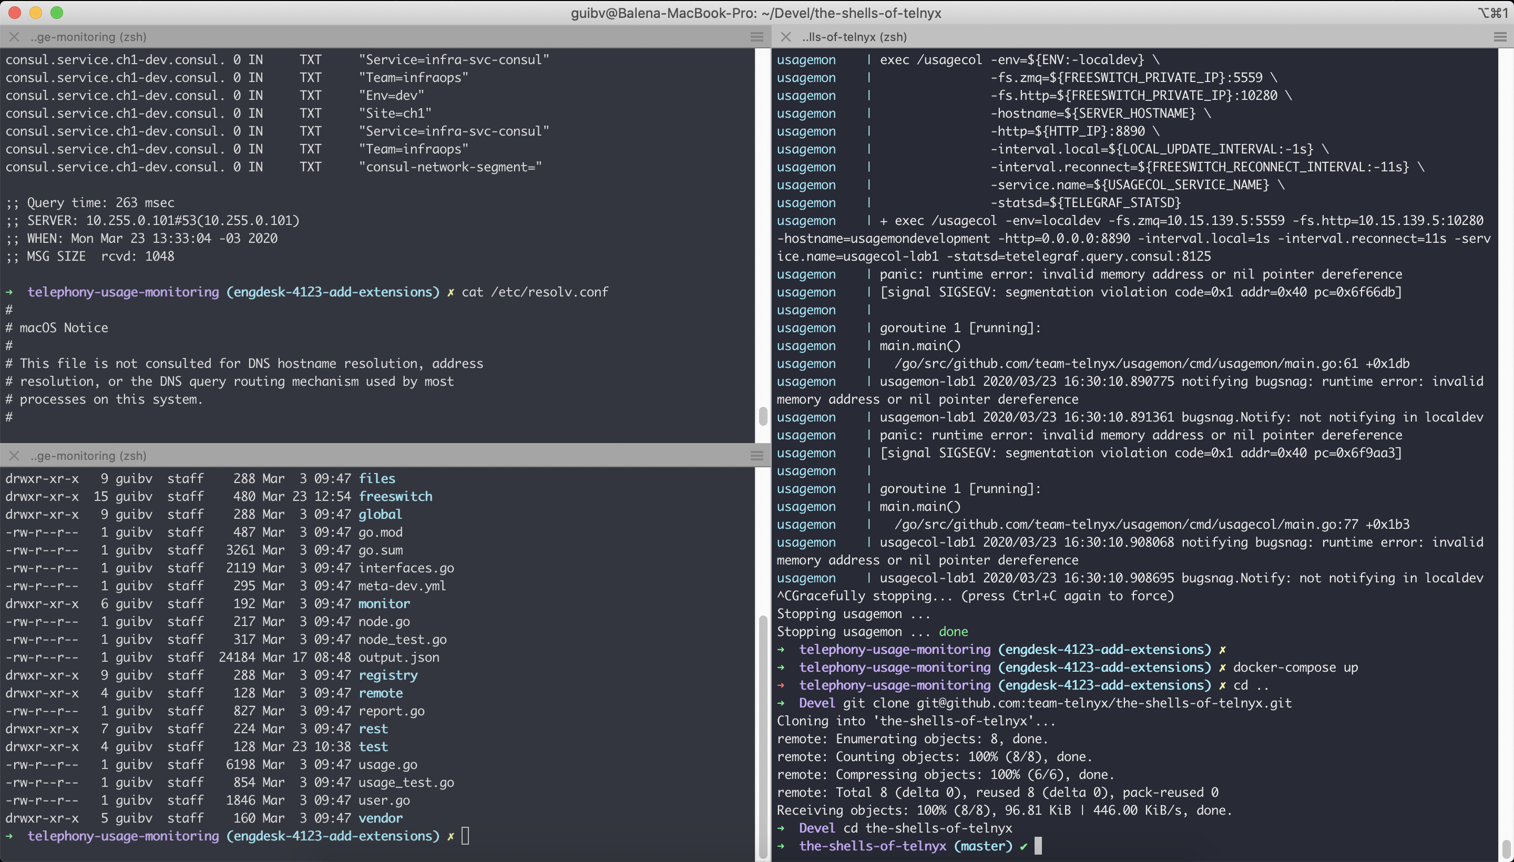Image resolution: width=1514 pixels, height=862 pixels.
Task: Click the yellow minimize window button
Action: click(36, 13)
